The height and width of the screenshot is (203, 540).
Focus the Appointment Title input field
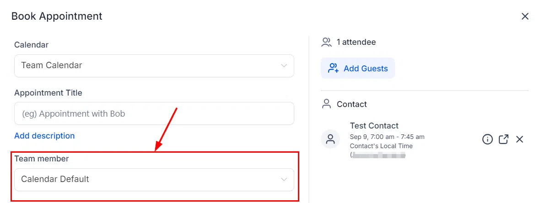pos(154,113)
